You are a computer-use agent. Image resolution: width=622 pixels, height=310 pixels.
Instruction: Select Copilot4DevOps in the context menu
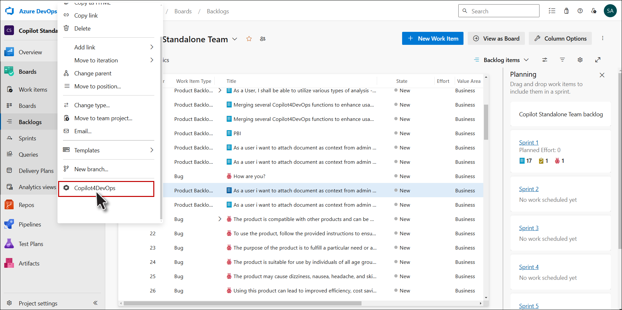click(106, 188)
